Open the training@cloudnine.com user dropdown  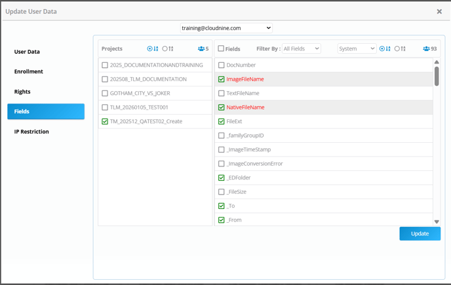226,28
